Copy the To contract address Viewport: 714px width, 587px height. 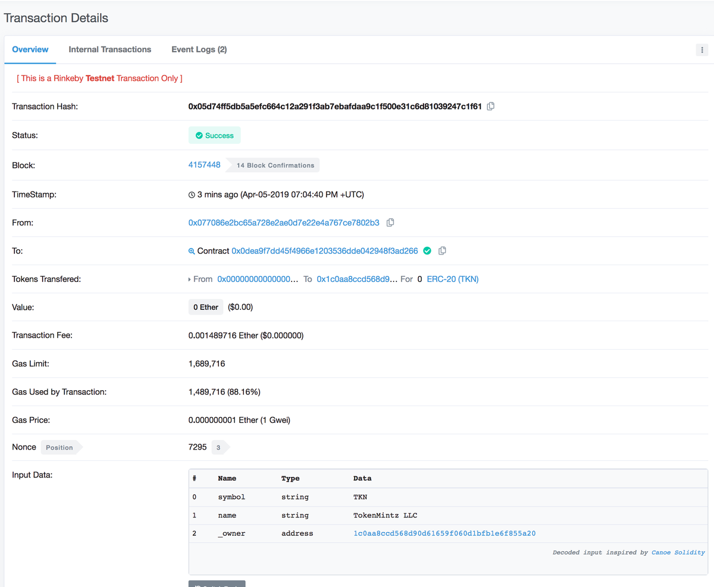[x=442, y=251]
